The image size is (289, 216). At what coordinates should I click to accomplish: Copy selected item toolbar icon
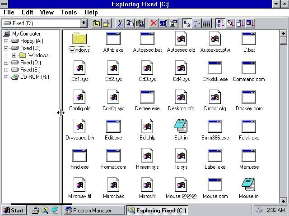[x=130, y=23]
